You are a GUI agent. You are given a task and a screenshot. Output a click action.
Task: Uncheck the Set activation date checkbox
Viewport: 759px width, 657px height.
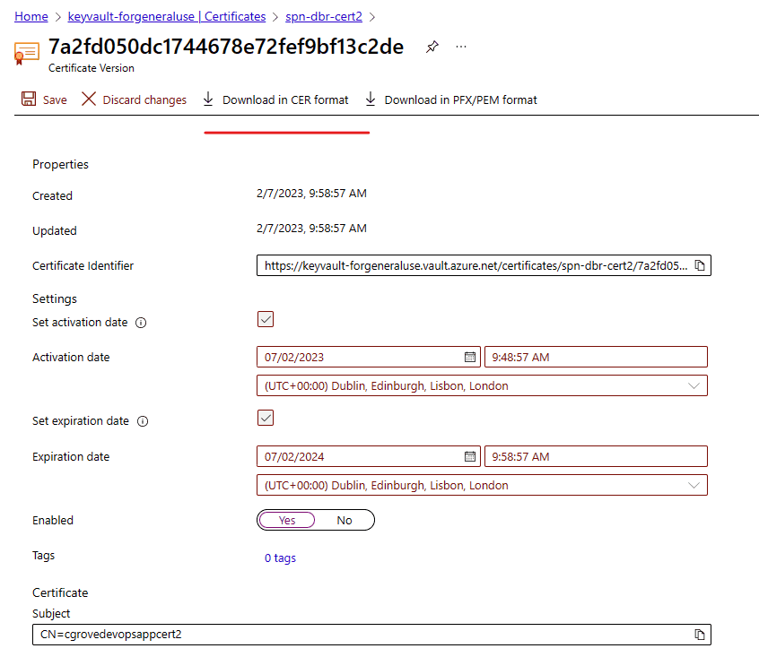coord(266,319)
